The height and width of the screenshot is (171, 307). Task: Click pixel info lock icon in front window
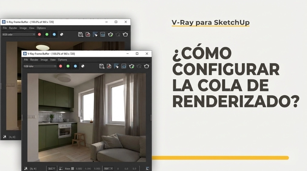(26, 168)
